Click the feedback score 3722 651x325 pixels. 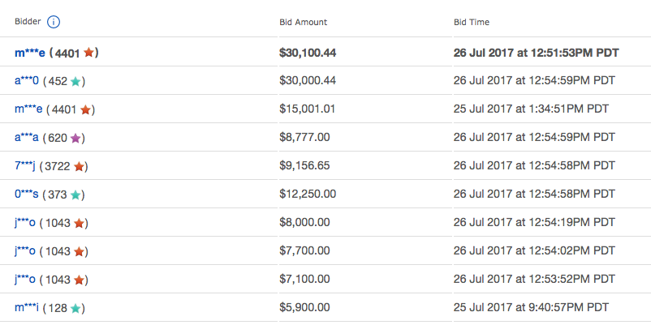[x=57, y=167]
